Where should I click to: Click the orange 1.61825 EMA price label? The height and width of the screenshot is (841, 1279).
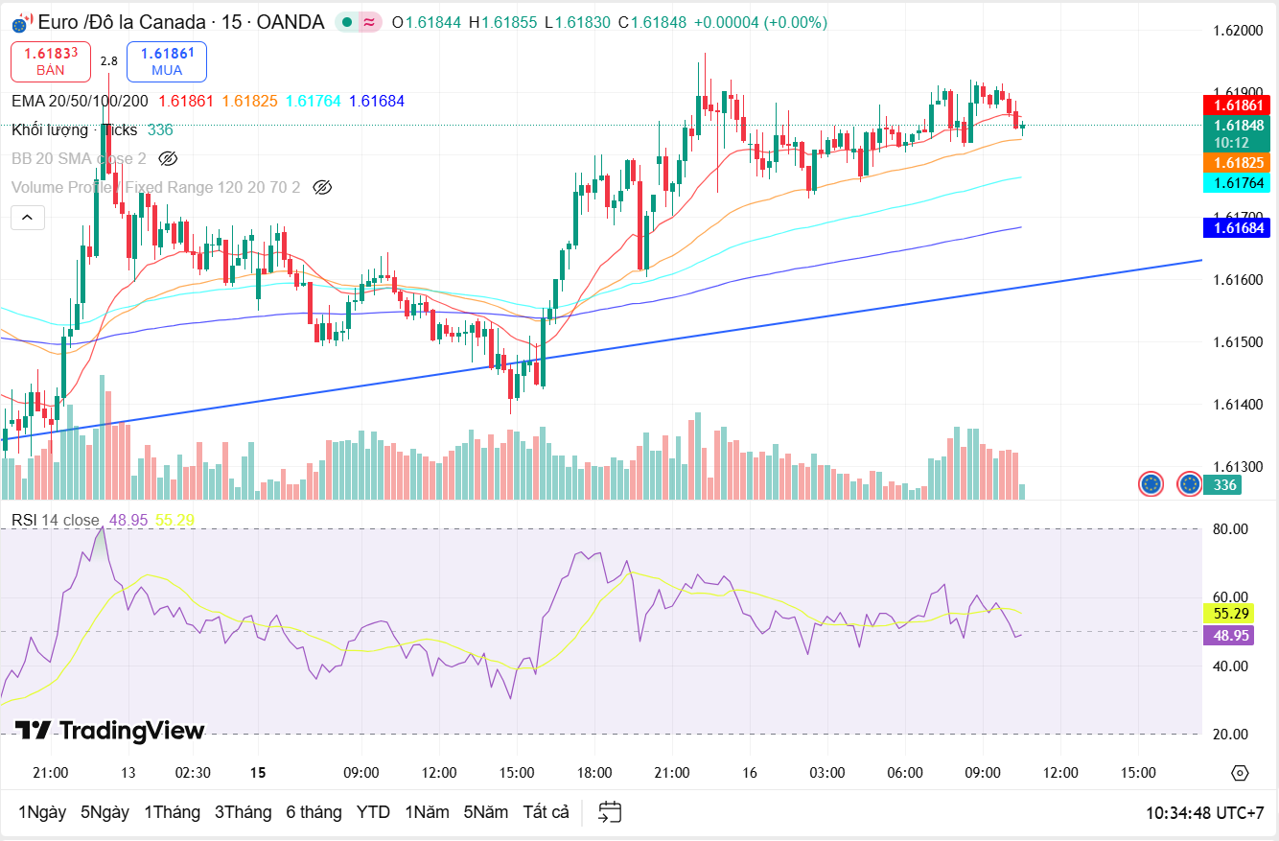pyautogui.click(x=1234, y=163)
